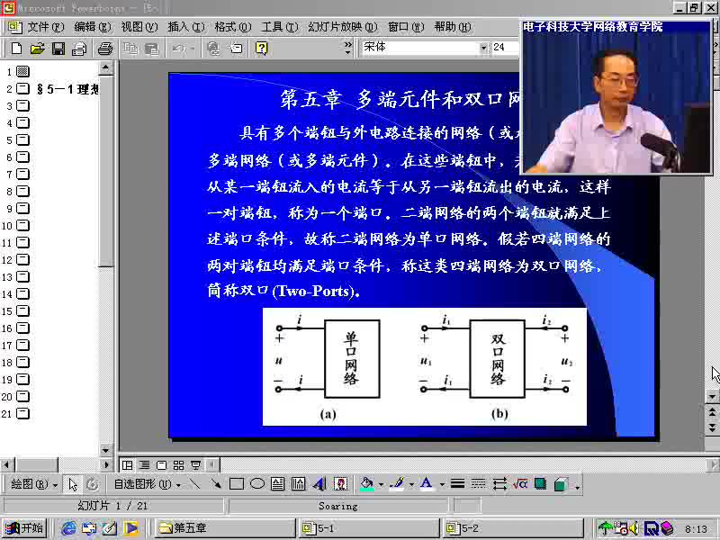720x540 pixels.
Task: Click the Free Rotate tool
Action: pos(93,484)
